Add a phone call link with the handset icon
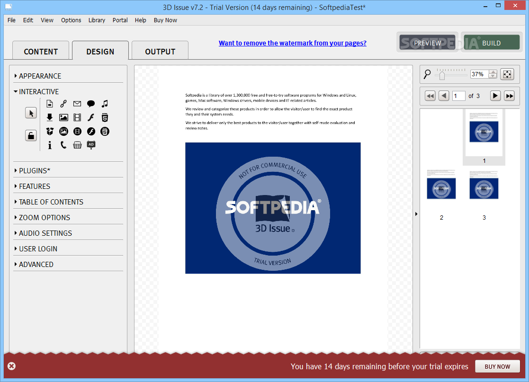The height and width of the screenshot is (382, 529). click(63, 145)
